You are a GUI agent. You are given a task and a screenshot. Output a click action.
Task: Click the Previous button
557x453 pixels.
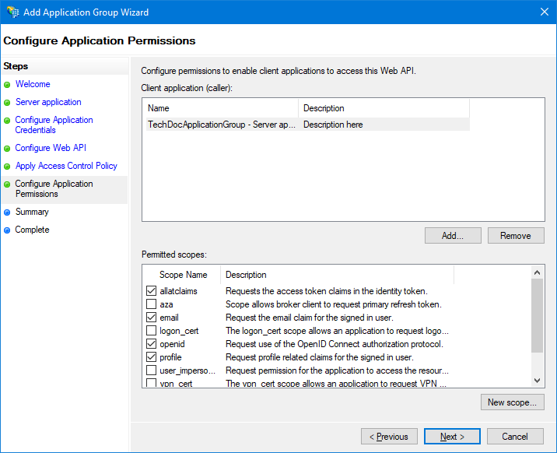pos(389,437)
